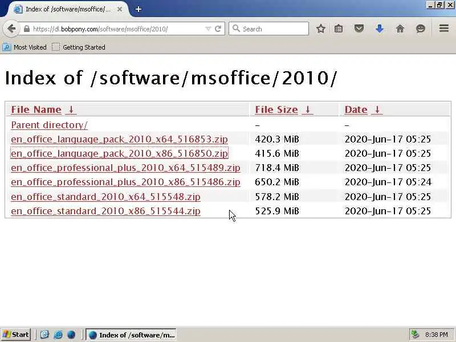Open the URL history dropdown arrow
Screen dimensions: 456x342
208,29
